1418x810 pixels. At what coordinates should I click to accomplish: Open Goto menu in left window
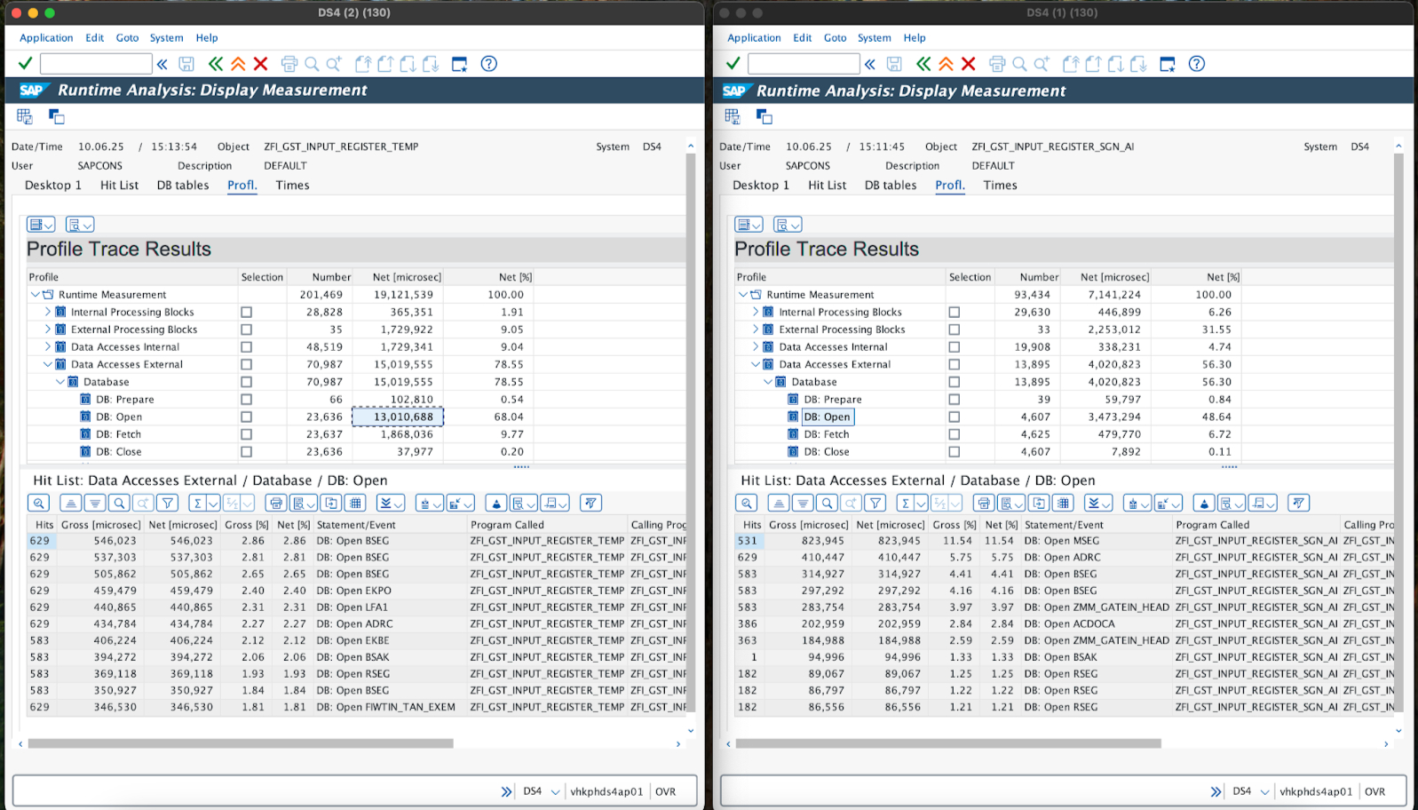click(x=128, y=38)
